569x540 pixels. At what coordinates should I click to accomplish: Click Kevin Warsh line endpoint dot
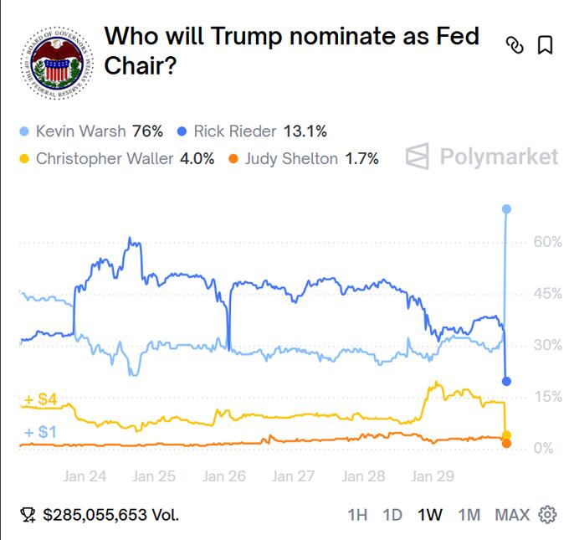pyautogui.click(x=506, y=208)
